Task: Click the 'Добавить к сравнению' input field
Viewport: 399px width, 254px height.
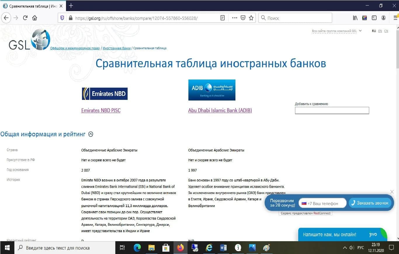Action: 332,110
